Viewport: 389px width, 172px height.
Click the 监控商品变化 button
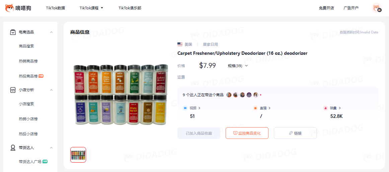point(247,133)
